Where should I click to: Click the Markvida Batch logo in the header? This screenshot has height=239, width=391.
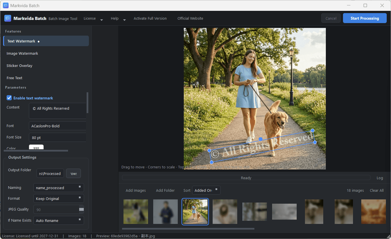(8, 18)
